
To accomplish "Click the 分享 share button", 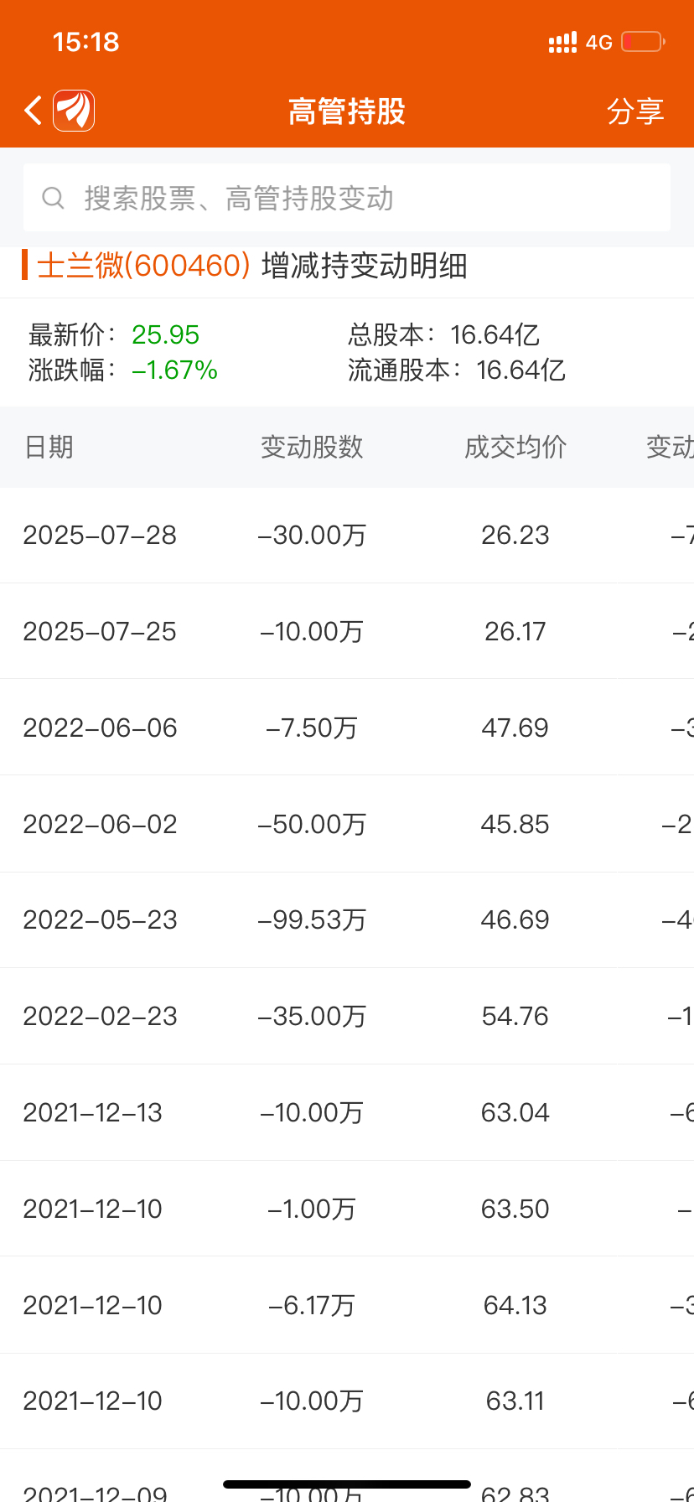I will pos(635,111).
